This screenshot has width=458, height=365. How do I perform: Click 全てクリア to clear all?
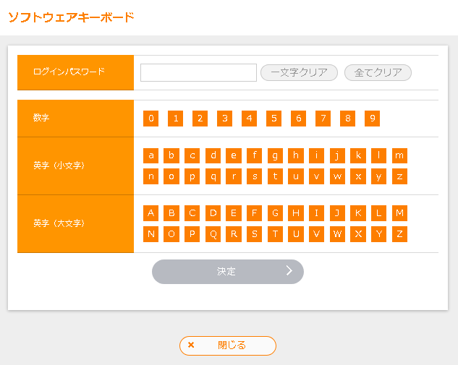(x=378, y=72)
